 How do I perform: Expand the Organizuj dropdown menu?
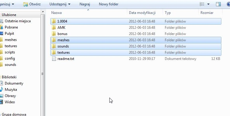[7, 4]
